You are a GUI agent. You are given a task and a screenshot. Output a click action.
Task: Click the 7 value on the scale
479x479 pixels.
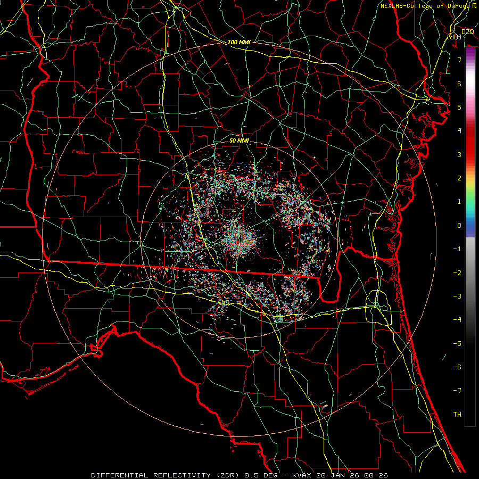coord(459,60)
